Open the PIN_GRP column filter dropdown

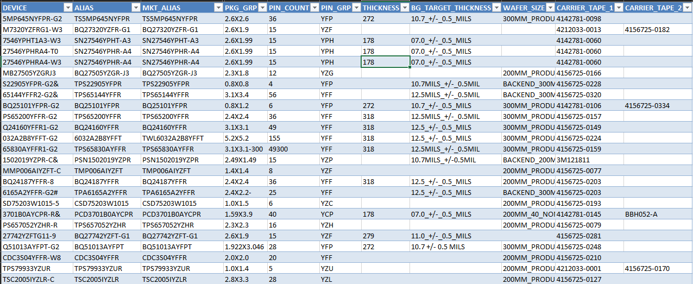[x=356, y=8]
